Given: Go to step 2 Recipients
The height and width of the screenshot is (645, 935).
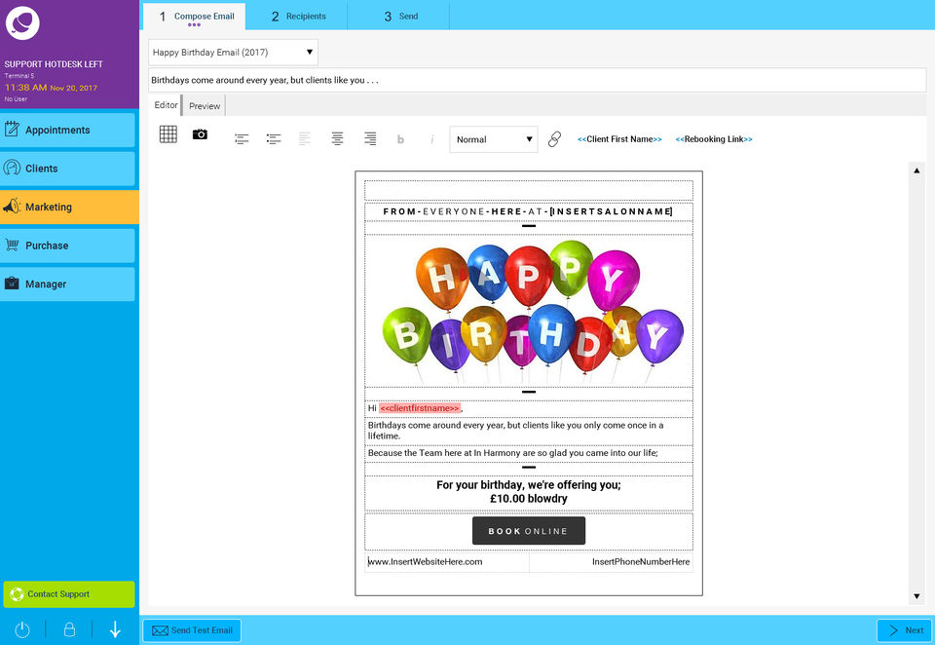Looking at the screenshot, I should pyautogui.click(x=298, y=17).
